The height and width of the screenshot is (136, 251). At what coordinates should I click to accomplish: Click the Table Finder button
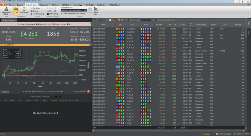pos(56,96)
